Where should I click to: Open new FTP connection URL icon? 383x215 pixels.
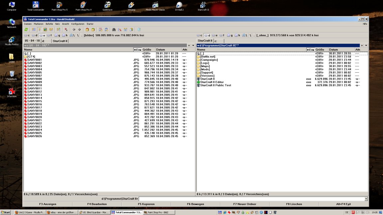click(x=106, y=30)
